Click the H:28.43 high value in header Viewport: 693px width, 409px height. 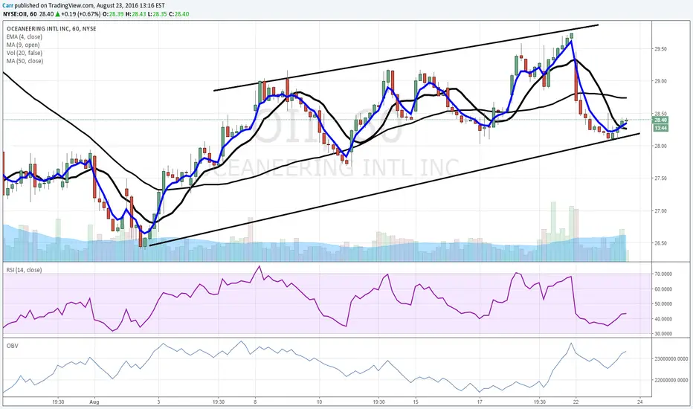click(134, 14)
